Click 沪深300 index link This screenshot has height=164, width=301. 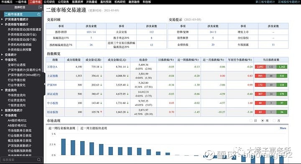52,85
